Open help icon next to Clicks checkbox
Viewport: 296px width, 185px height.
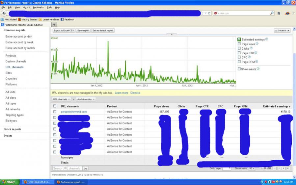click(251, 48)
